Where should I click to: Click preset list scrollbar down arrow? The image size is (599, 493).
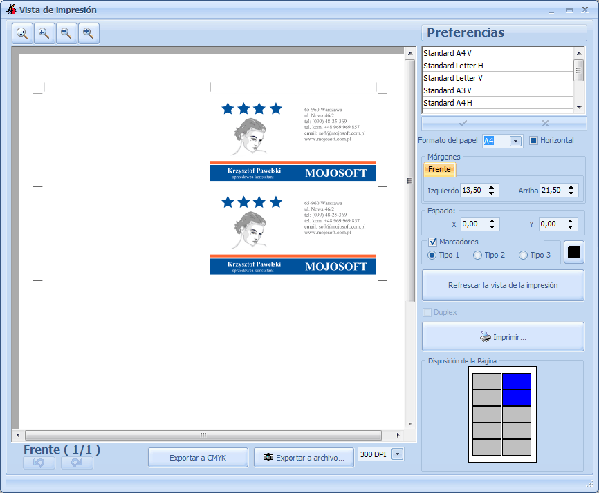579,108
